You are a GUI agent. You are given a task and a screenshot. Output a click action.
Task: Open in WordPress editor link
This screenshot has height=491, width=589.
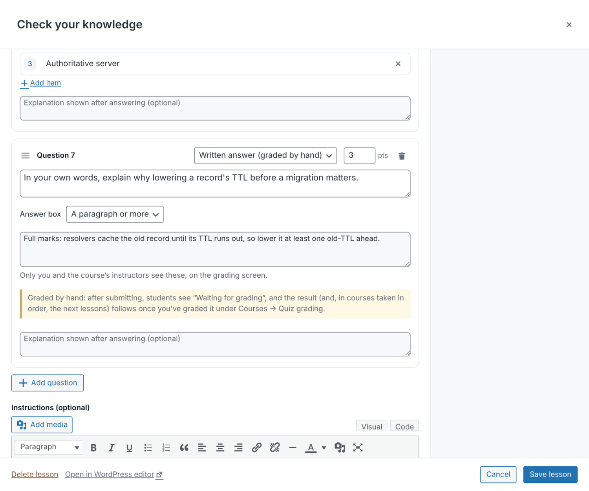(114, 475)
